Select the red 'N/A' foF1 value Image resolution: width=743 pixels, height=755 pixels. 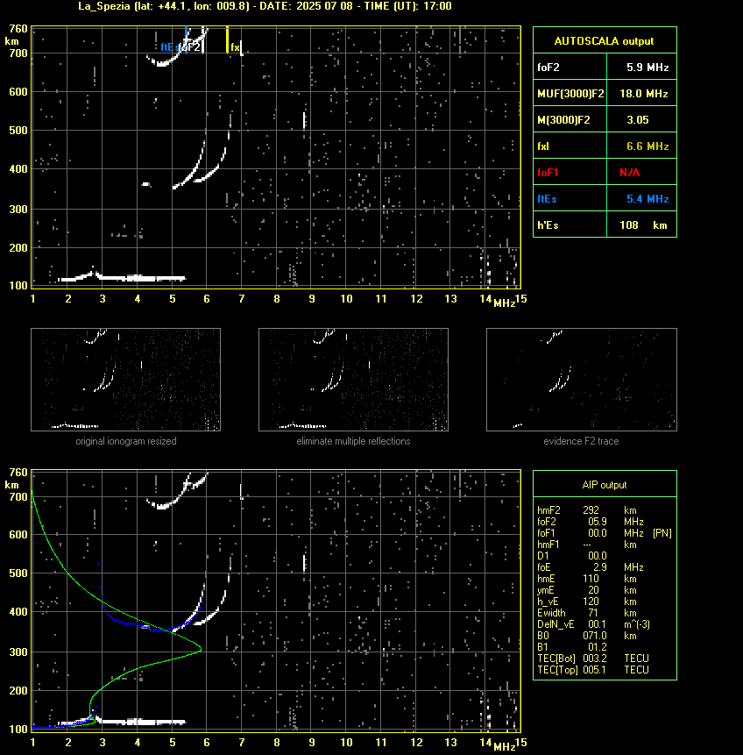point(629,173)
